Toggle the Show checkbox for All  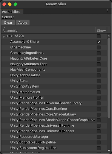coord(99,36)
